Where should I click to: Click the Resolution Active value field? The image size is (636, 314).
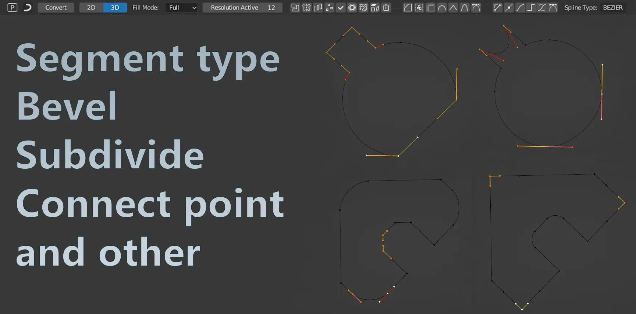[242, 7]
